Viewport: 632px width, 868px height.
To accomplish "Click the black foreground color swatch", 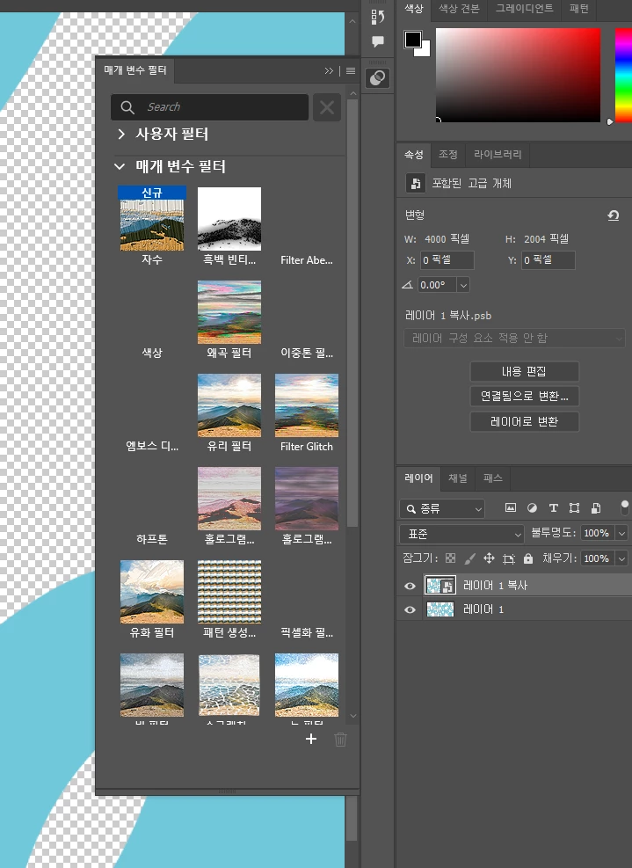I will pyautogui.click(x=411, y=39).
